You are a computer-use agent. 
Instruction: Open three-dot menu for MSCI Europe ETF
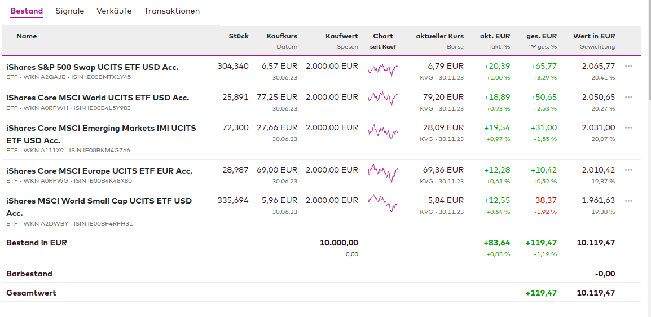pyautogui.click(x=628, y=170)
